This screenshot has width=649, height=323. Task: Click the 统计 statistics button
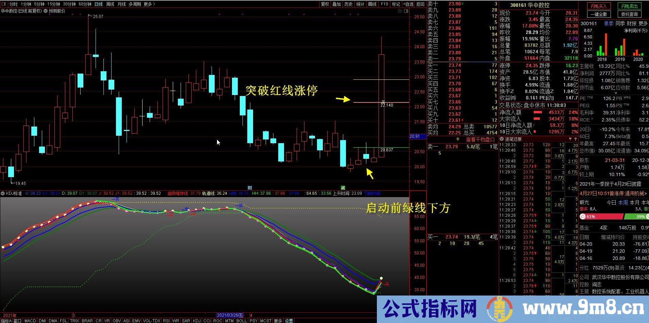[x=360, y=4]
